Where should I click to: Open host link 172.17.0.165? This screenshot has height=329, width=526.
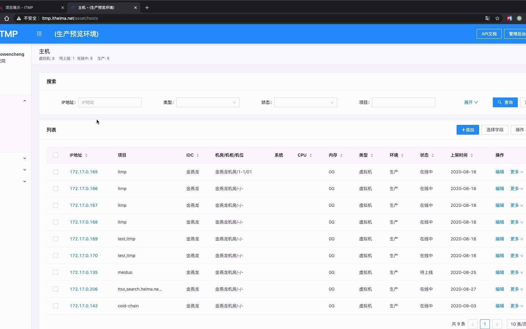84,172
